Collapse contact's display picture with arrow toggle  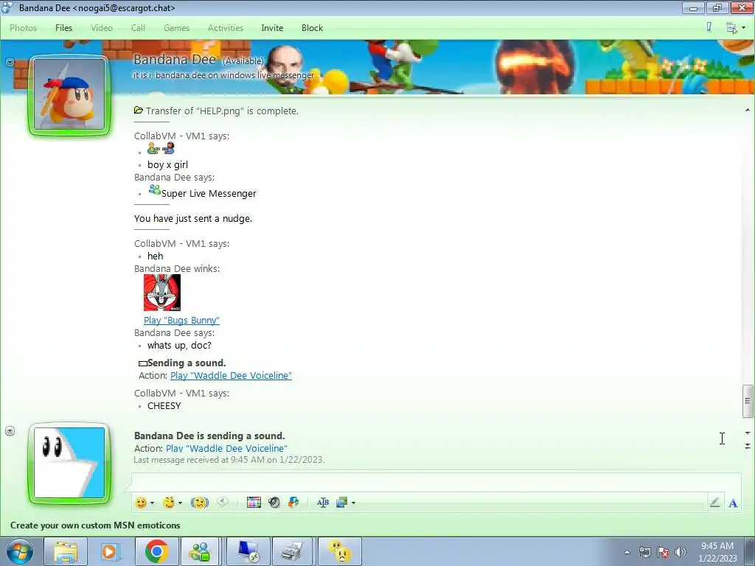click(10, 62)
